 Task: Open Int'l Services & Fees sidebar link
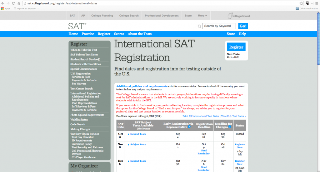pyautogui.click(x=84, y=107)
